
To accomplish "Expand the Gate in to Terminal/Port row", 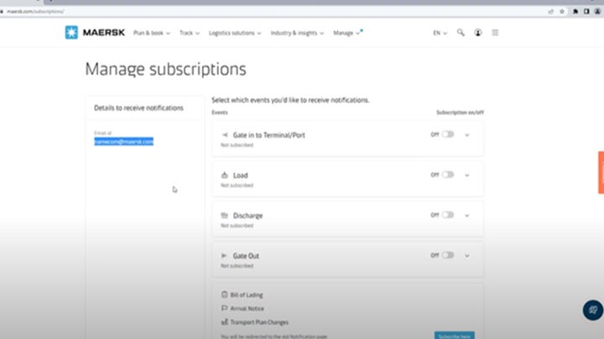I will pos(467,135).
